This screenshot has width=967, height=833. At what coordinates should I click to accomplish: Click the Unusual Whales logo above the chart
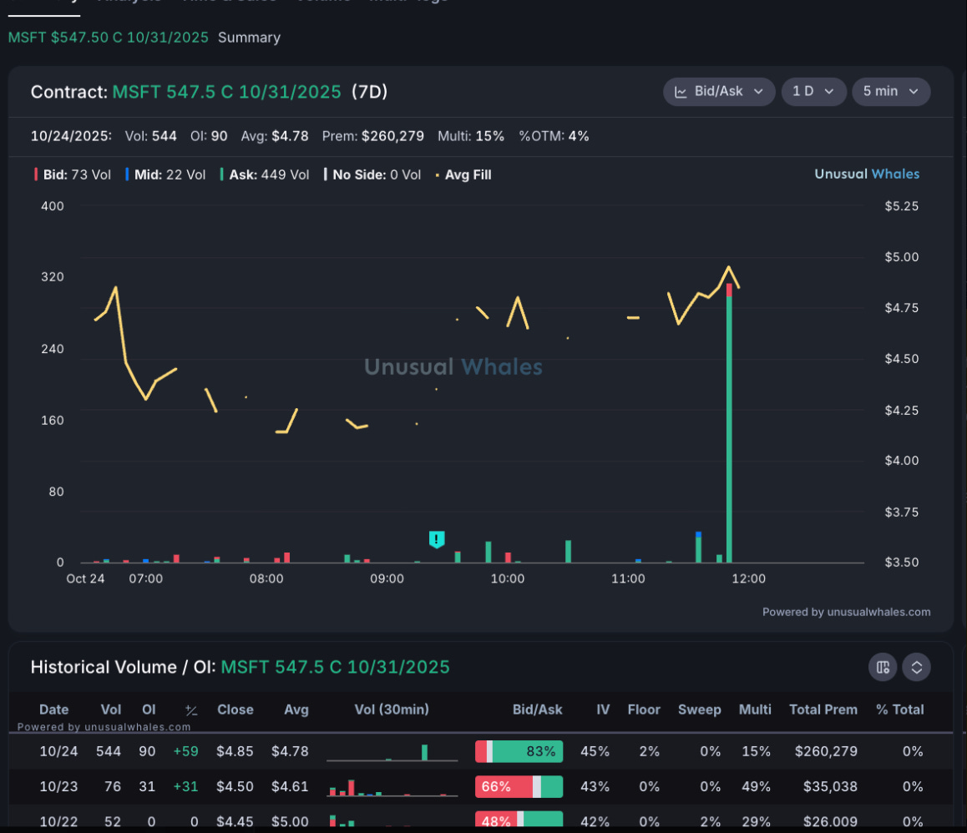(x=867, y=174)
